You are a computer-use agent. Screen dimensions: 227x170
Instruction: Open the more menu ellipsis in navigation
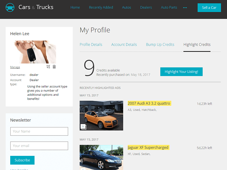(185, 8)
